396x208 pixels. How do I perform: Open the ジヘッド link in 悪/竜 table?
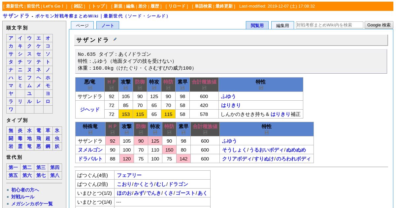coord(90,110)
